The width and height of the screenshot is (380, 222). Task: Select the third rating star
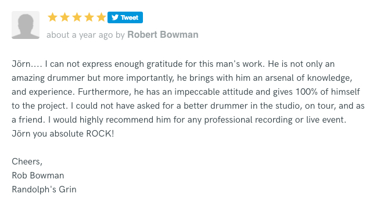pyautogui.click(x=77, y=17)
